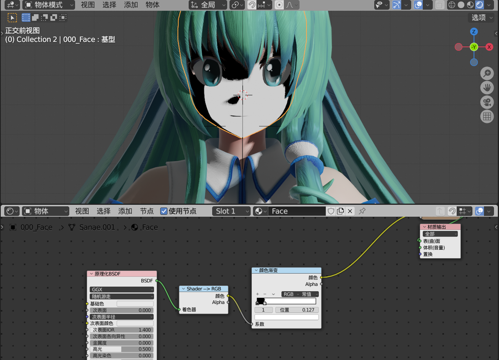Open the 节点 menu in node editor
The height and width of the screenshot is (360, 499).
[147, 211]
